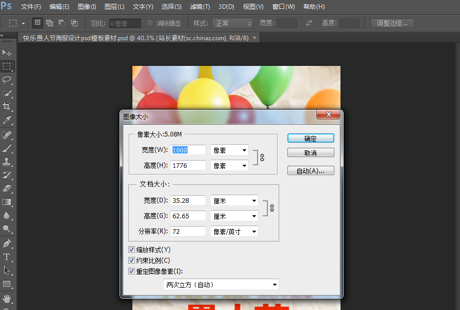Open the 帮助(H) menu

[314, 7]
